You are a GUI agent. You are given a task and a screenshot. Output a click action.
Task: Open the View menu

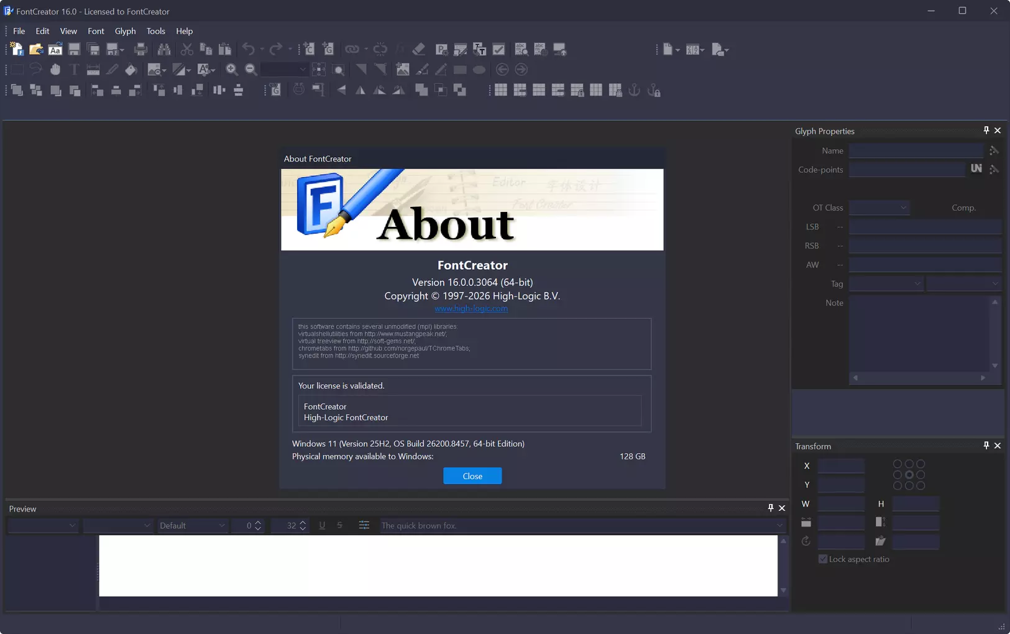click(x=68, y=31)
